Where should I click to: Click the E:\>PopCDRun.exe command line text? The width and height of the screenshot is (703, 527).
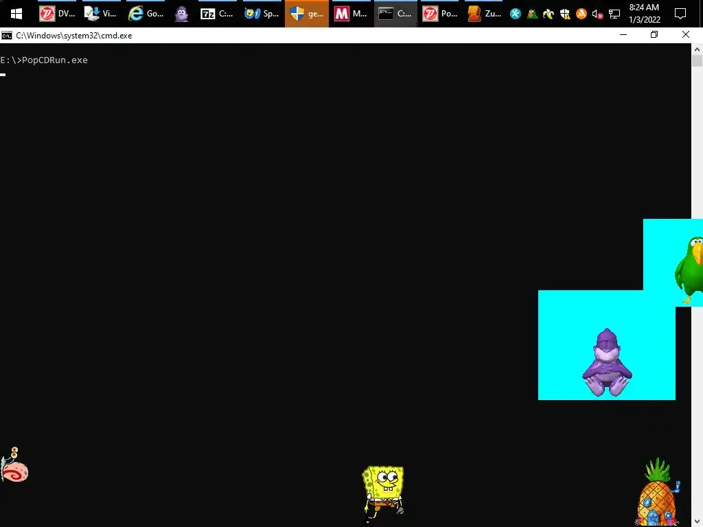pyautogui.click(x=44, y=60)
